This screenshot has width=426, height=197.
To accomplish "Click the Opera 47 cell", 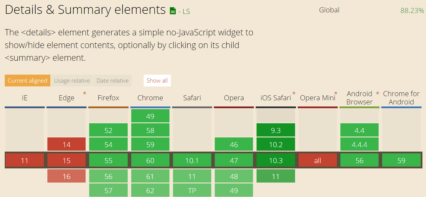I will pos(234,160).
